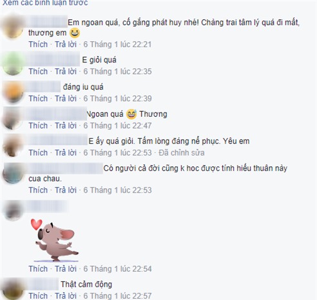Expand earlier comments via 'Xem các bình luận trước'

click(x=45, y=3)
